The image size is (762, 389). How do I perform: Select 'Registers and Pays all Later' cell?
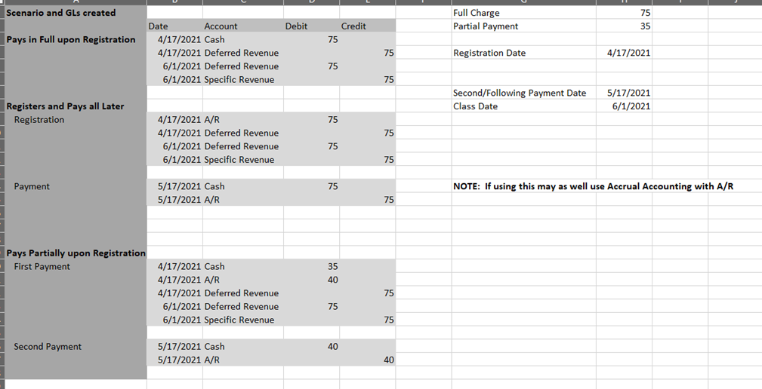pos(76,106)
